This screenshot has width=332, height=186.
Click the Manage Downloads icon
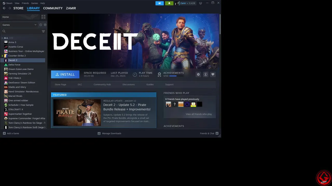coord(99,133)
